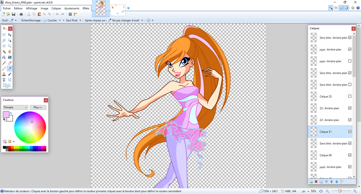Open the Fichier menu
361x194 pixels.
[x=7, y=8]
